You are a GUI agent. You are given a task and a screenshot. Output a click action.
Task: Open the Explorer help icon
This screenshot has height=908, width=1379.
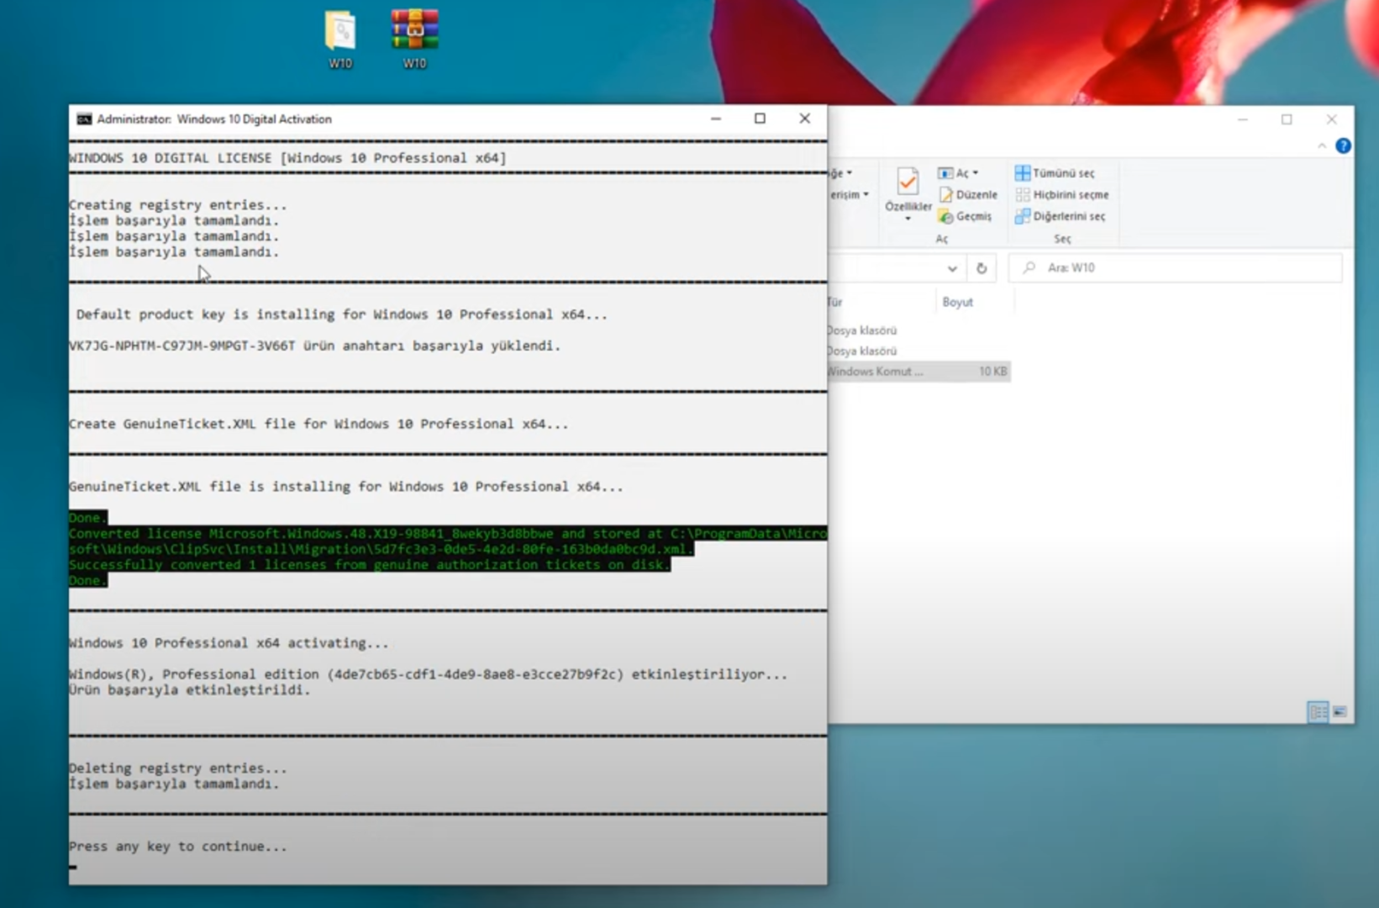click(1343, 145)
